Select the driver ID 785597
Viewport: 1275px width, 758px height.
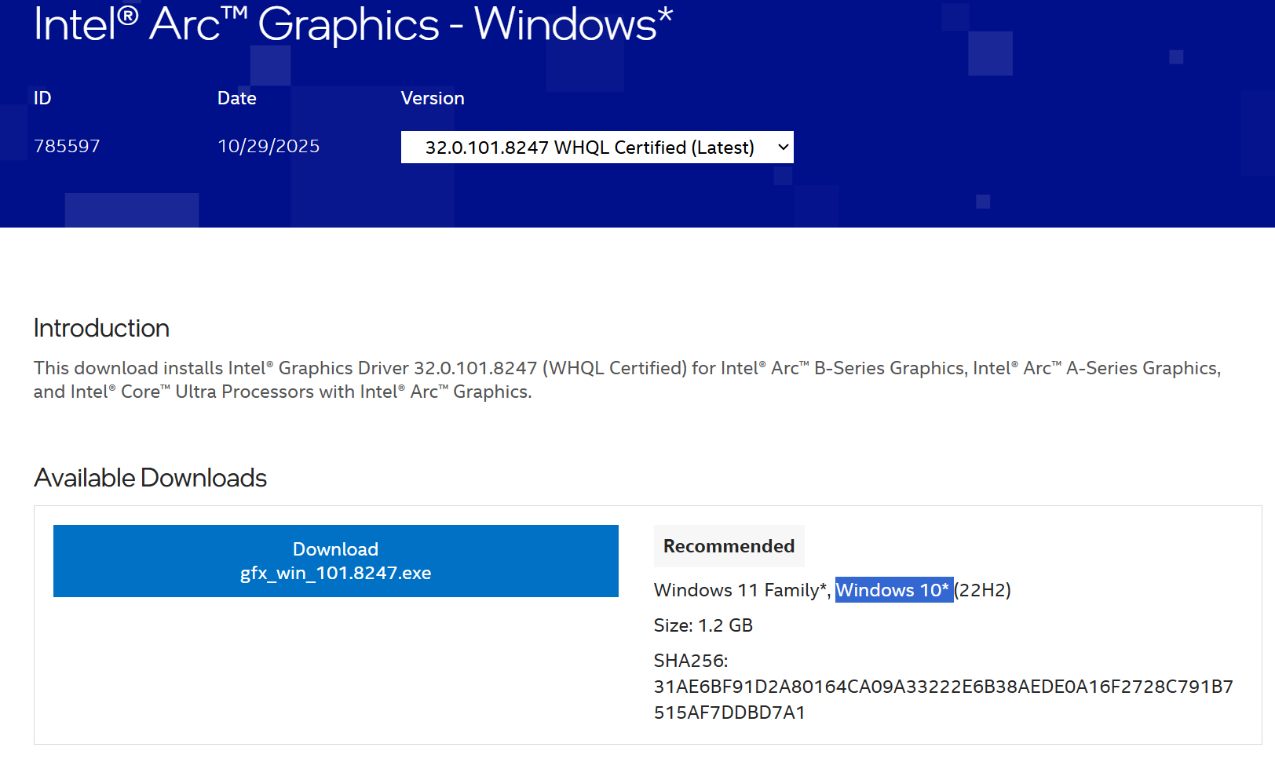pyautogui.click(x=68, y=145)
